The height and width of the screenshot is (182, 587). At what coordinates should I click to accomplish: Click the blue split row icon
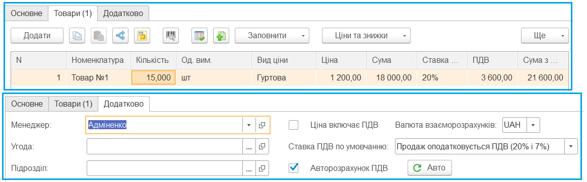tap(120, 36)
